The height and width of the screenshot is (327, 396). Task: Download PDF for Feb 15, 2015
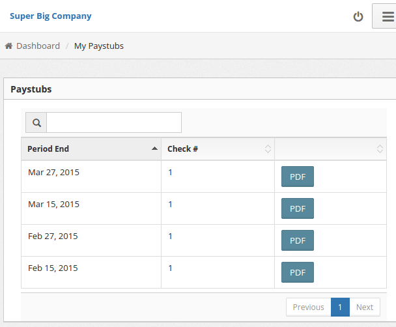coord(298,272)
